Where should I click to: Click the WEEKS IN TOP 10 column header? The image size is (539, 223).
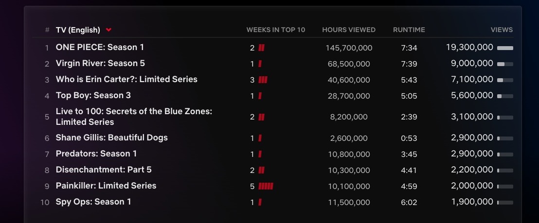coord(276,30)
